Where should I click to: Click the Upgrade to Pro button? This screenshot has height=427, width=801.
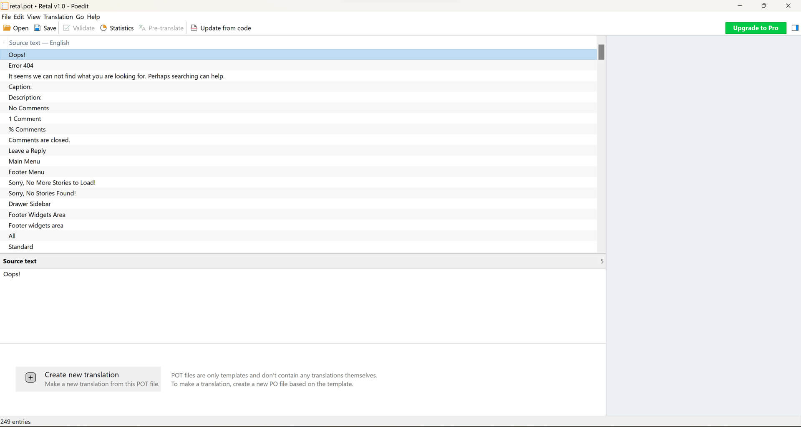[756, 28]
